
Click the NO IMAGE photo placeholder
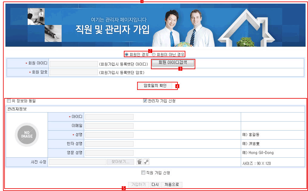click(27, 134)
